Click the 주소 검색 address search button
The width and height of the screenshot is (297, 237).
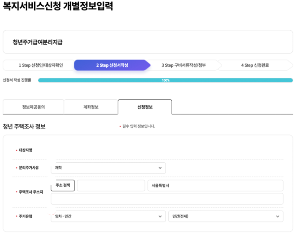[63, 185]
